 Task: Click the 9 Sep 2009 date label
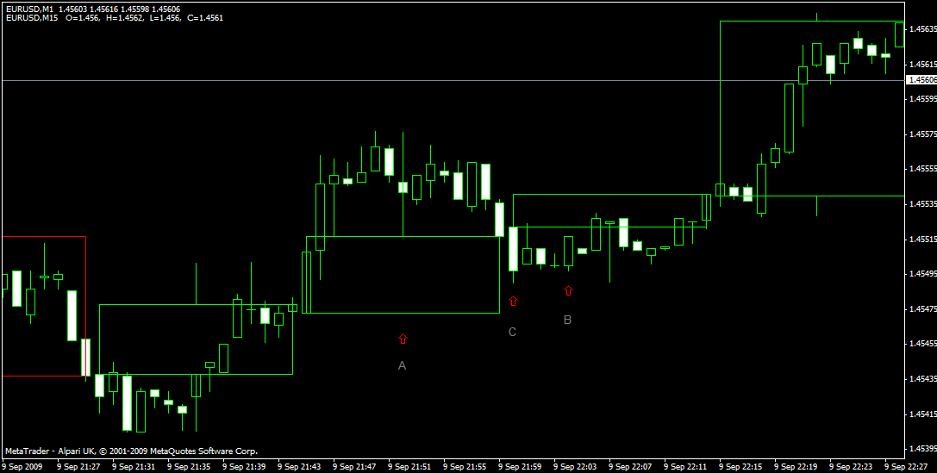click(21, 466)
